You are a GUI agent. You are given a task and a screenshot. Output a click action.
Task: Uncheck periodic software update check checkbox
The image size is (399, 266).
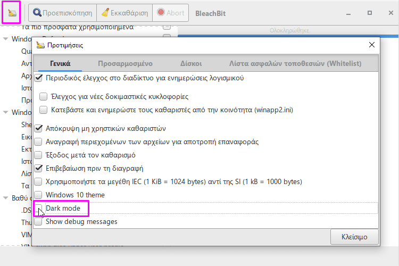click(38, 78)
